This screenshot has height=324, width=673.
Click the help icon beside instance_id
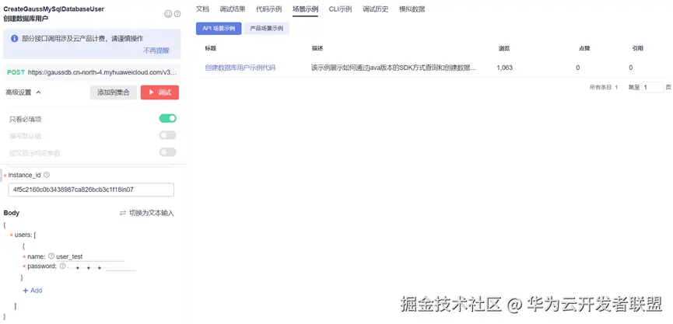pos(47,175)
